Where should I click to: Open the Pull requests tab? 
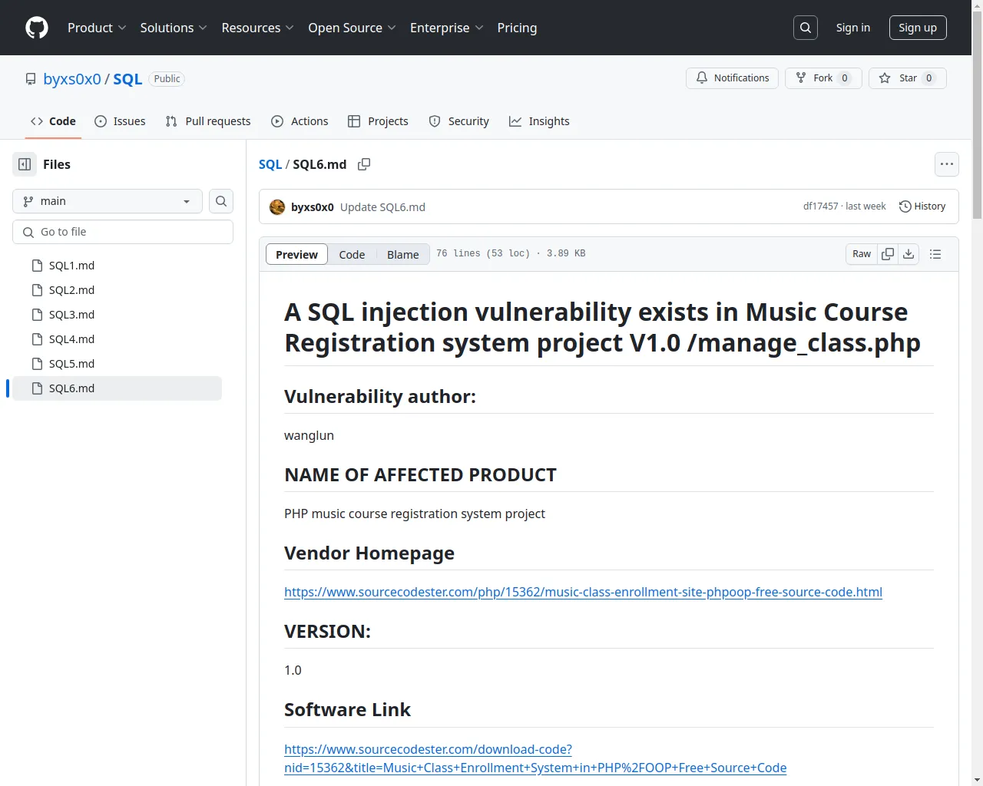pyautogui.click(x=208, y=121)
